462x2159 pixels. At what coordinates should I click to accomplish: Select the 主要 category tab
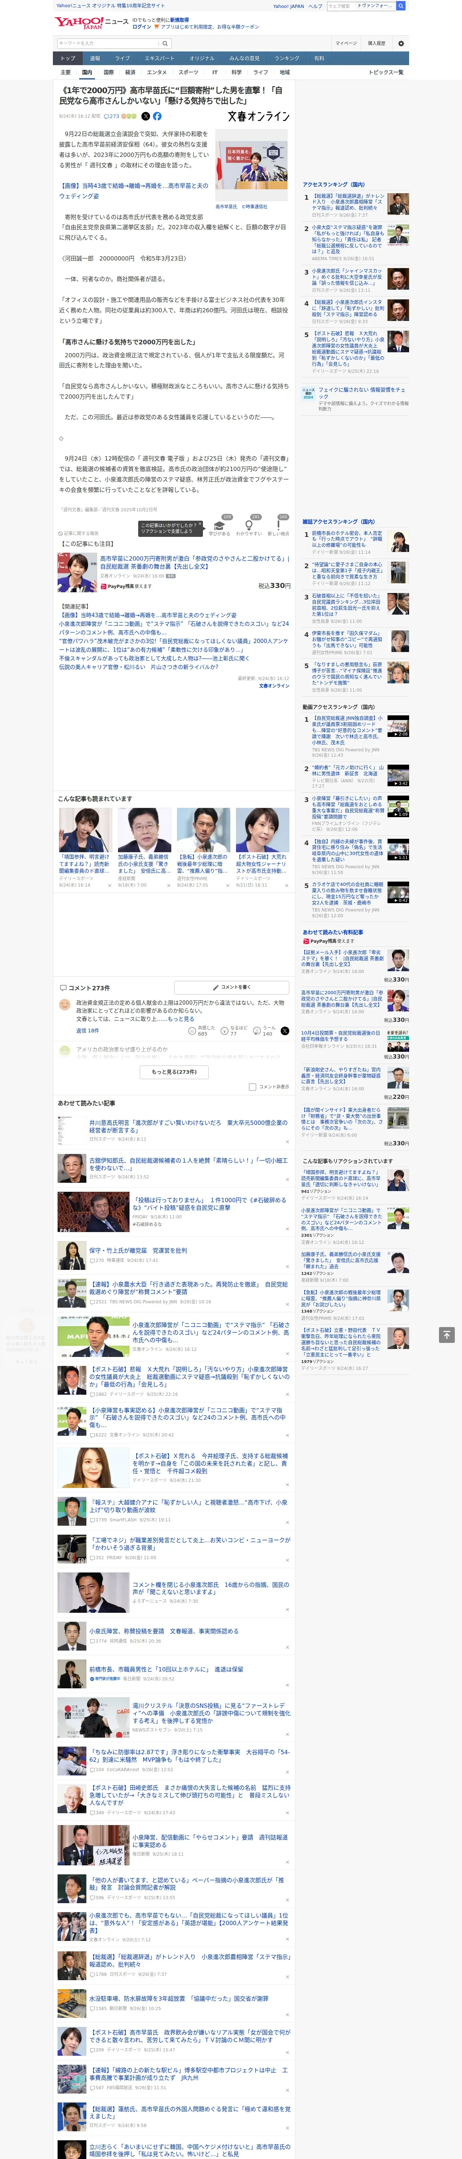tap(65, 72)
